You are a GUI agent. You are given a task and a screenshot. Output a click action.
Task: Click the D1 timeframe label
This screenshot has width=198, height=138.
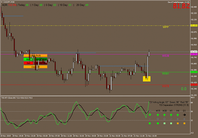pos(184,111)
